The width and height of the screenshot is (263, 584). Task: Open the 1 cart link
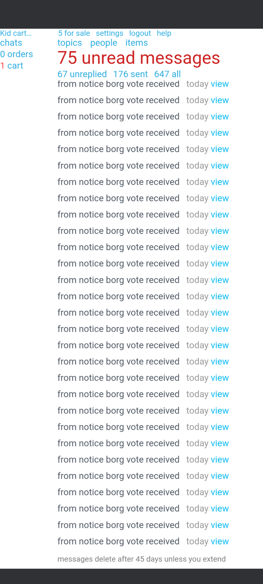(x=12, y=66)
